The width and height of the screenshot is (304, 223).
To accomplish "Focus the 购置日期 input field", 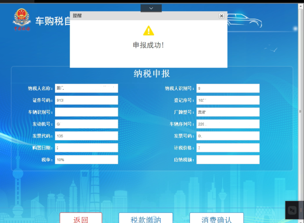I will pyautogui.click(x=86, y=148).
